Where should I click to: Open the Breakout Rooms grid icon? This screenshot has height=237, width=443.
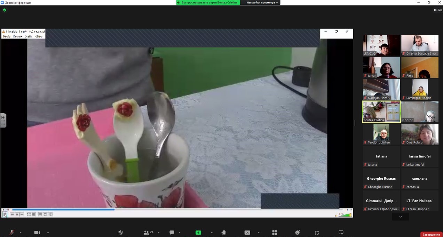pos(275,232)
